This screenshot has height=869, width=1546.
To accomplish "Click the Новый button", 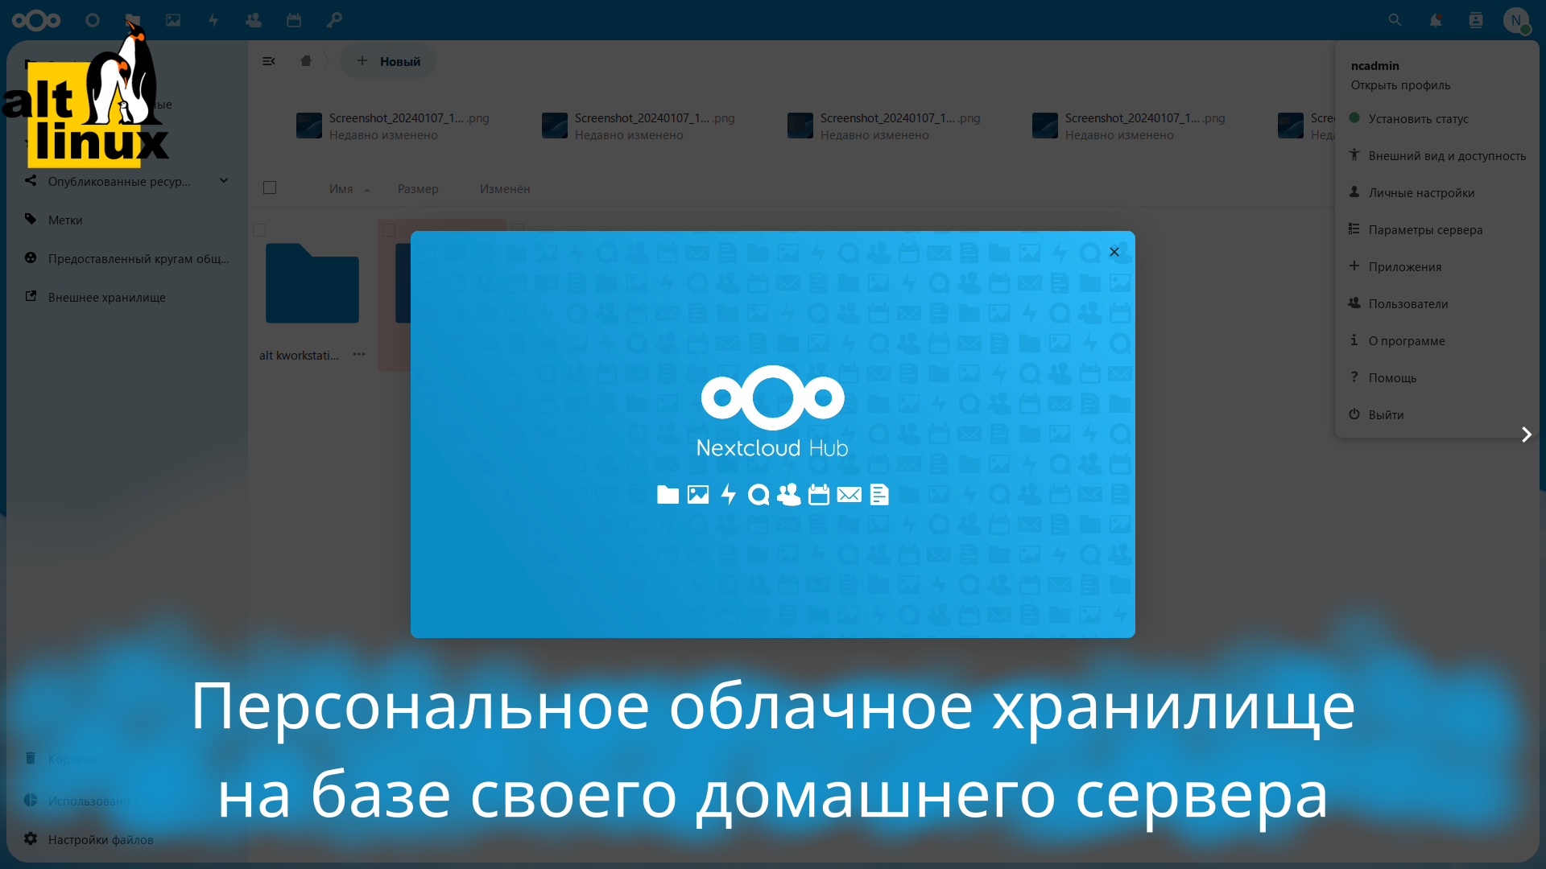I will point(388,60).
